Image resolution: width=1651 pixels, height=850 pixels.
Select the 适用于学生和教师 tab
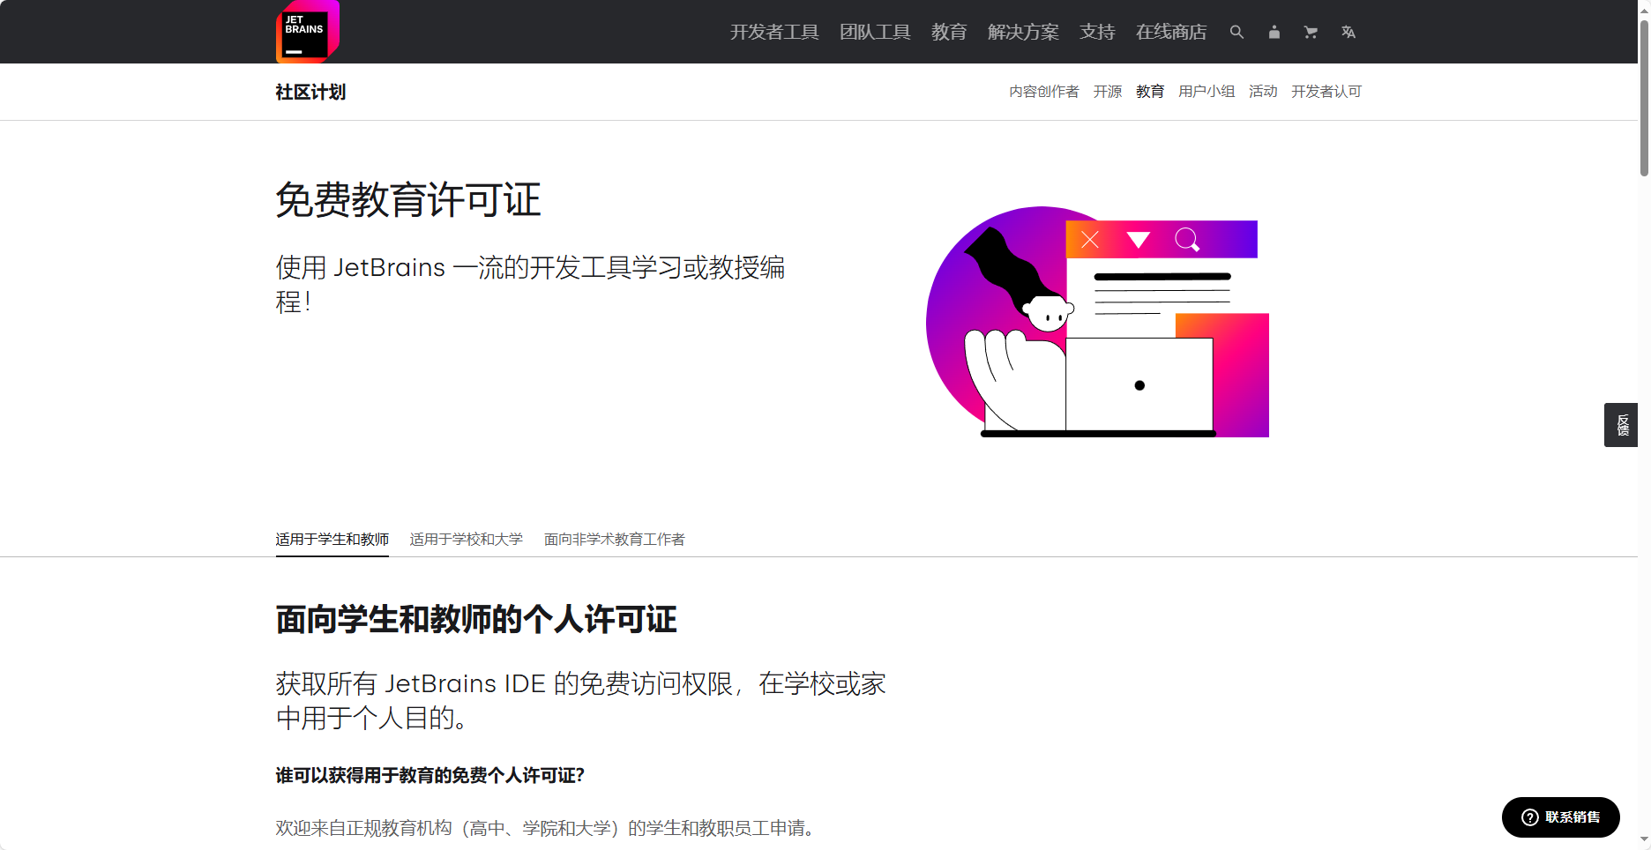click(332, 539)
